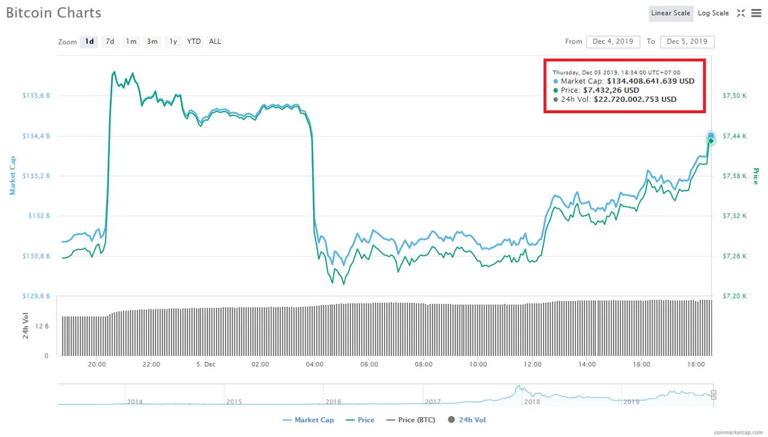768x437 pixels.
Task: Grab the navigator right range handle
Action: (713, 394)
